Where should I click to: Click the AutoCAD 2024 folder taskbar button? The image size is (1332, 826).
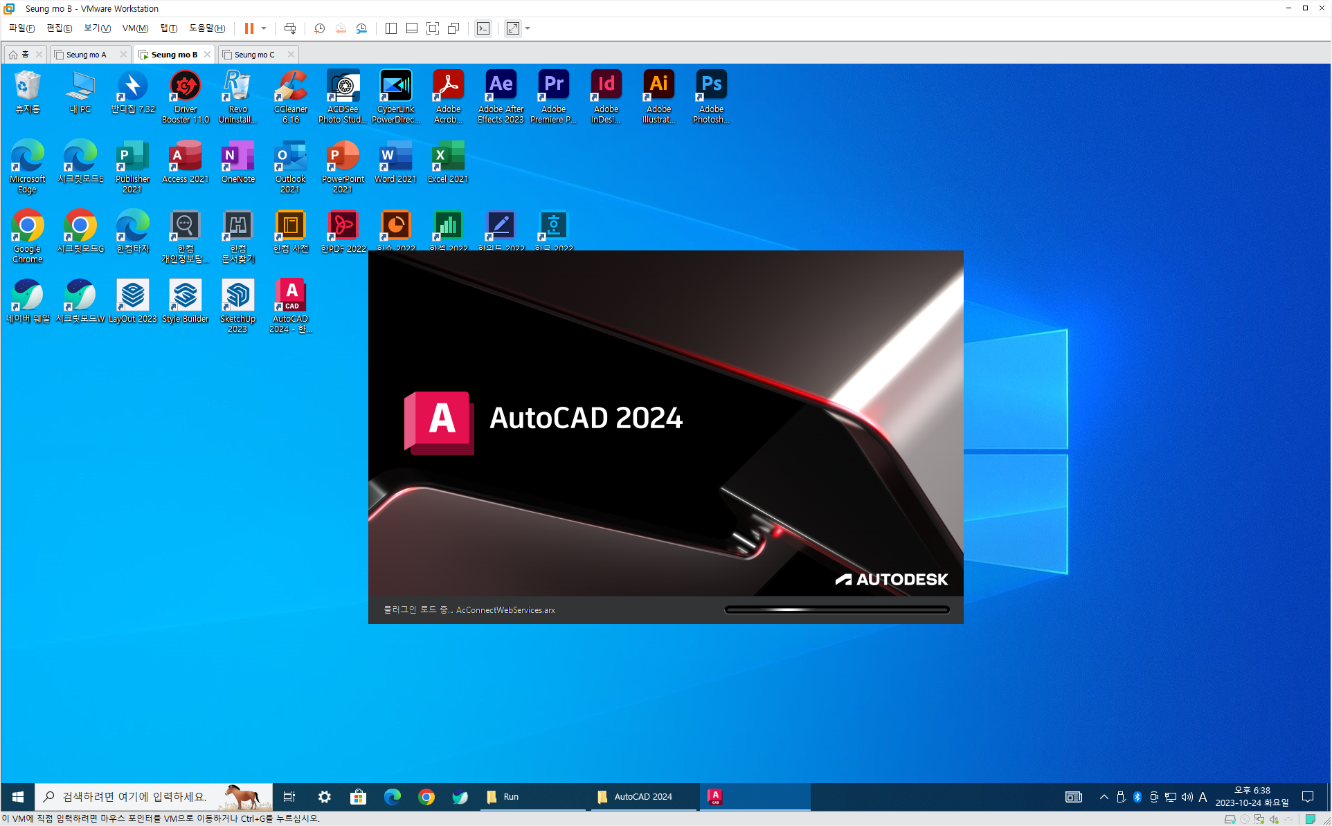tap(643, 797)
